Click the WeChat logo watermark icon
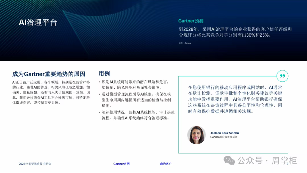307x173 pixels. click(x=229, y=161)
